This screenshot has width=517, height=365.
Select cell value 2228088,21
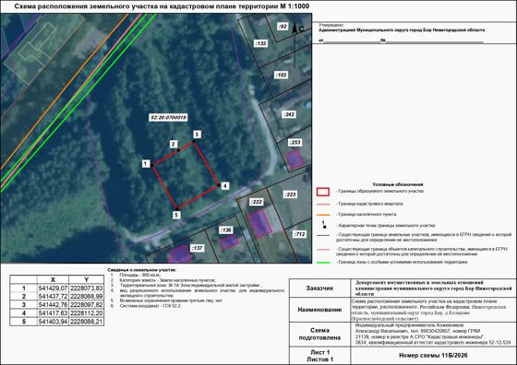pyautogui.click(x=87, y=322)
